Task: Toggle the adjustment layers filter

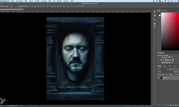Action: click(173, 69)
